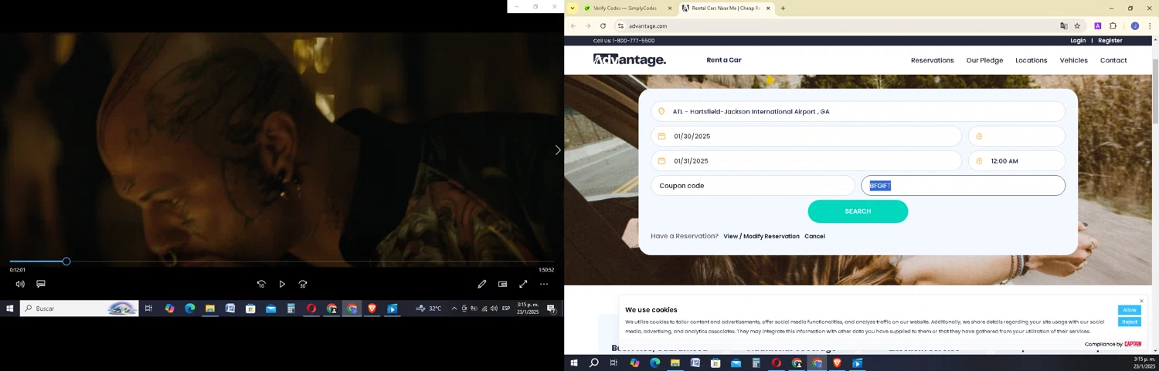
Task: Skip back 10 seconds in video
Action: [261, 284]
